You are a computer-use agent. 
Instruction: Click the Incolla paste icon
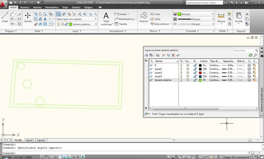click(238, 17)
